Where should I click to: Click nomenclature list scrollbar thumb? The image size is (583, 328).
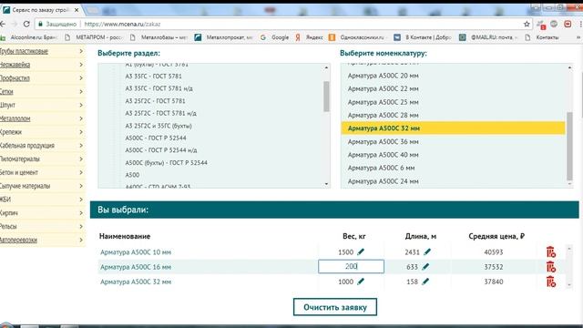tap(569, 146)
